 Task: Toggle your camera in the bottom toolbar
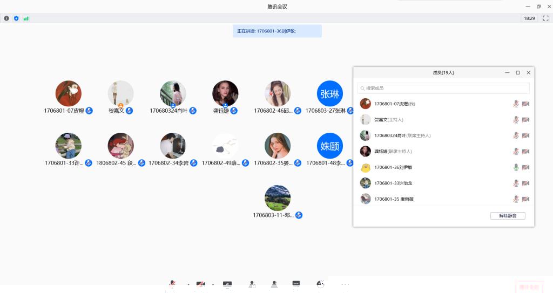tap(200, 284)
